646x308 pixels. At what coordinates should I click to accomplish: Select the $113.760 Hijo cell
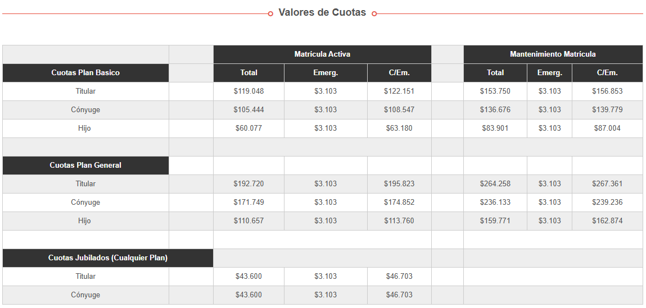[399, 221]
